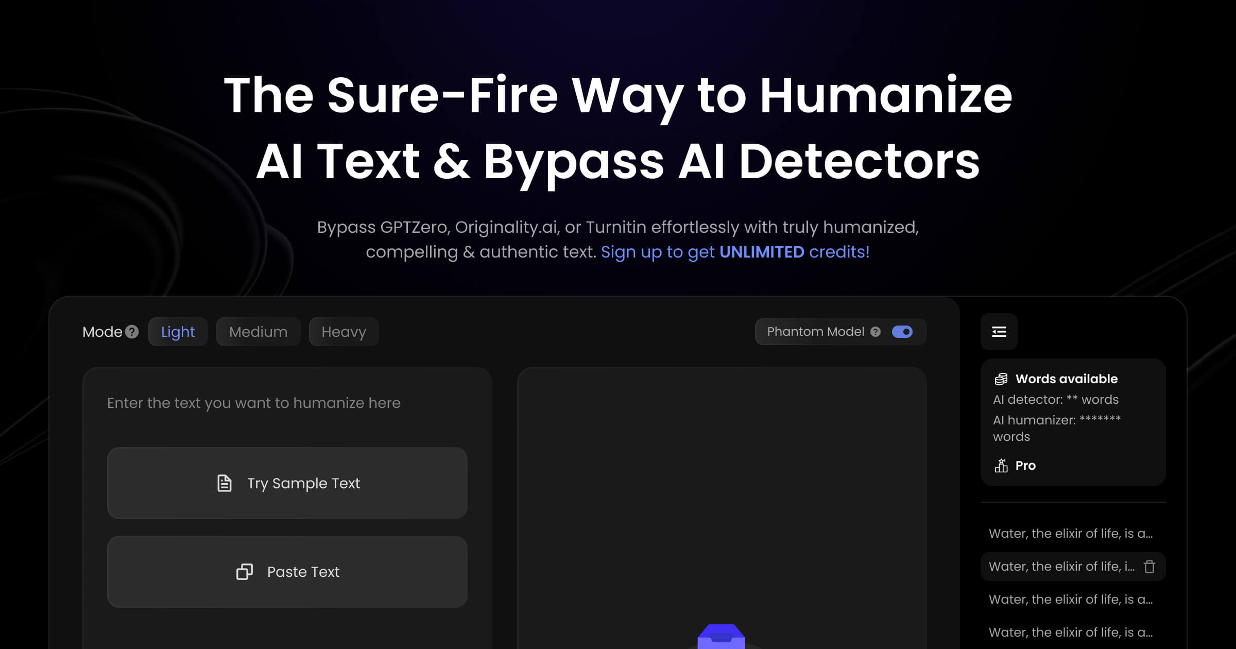Select Medium mode tab
Screen dimensions: 1236x649
(259, 331)
